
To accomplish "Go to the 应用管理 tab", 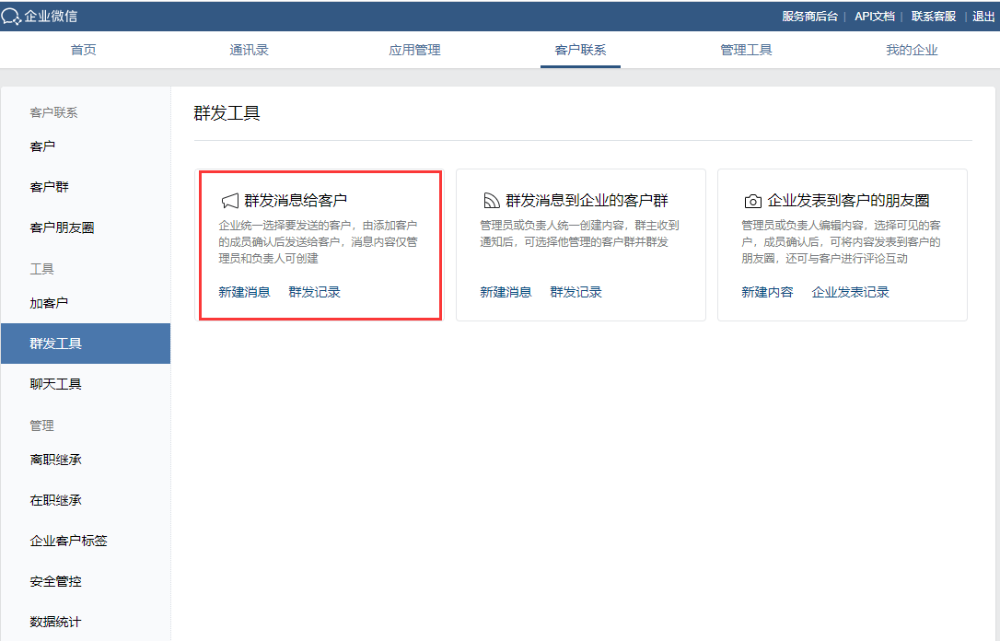I will 414,50.
